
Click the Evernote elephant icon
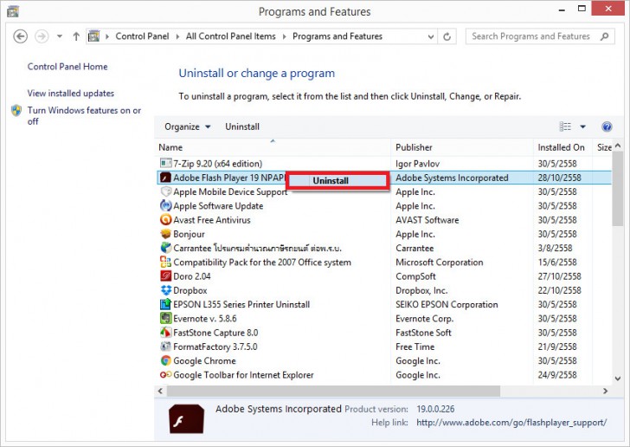[165, 318]
